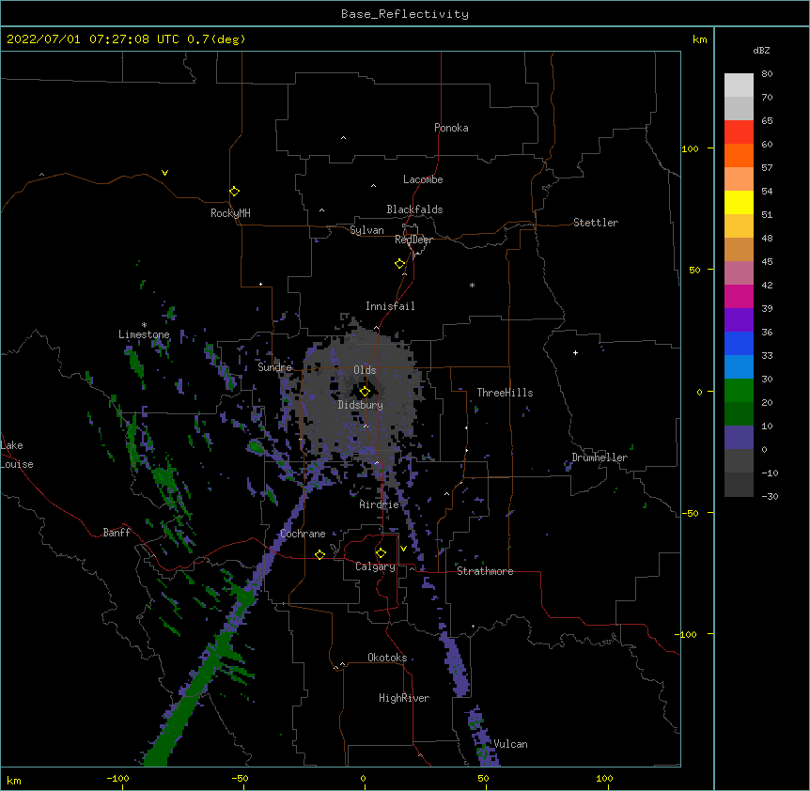Click the blue 36-33 dBZ legend swatch
This screenshot has width=810, height=791.
(739, 343)
